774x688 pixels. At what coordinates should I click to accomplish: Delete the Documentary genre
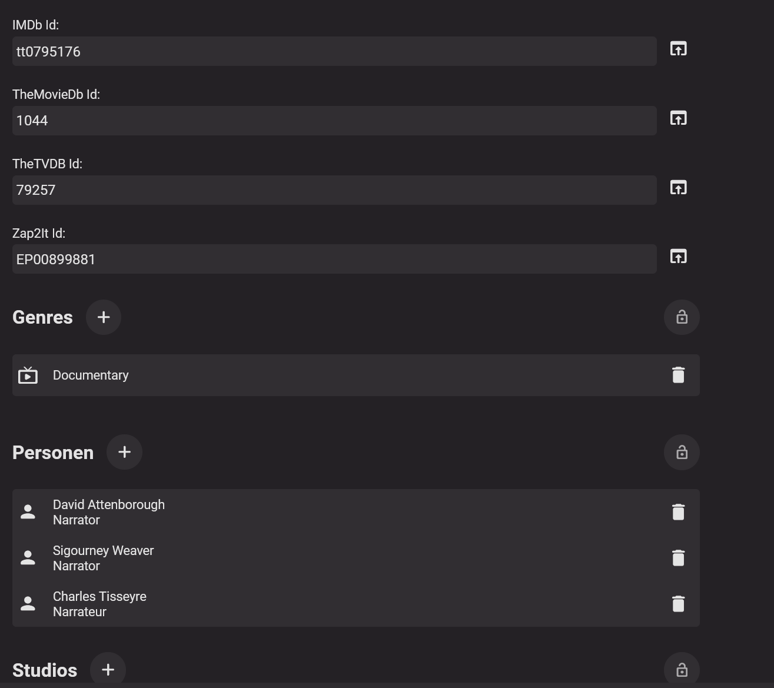(x=678, y=375)
